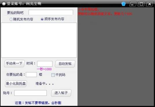Close the window with X button
Viewport: 155px width, 107px height.
[x=150, y=4]
